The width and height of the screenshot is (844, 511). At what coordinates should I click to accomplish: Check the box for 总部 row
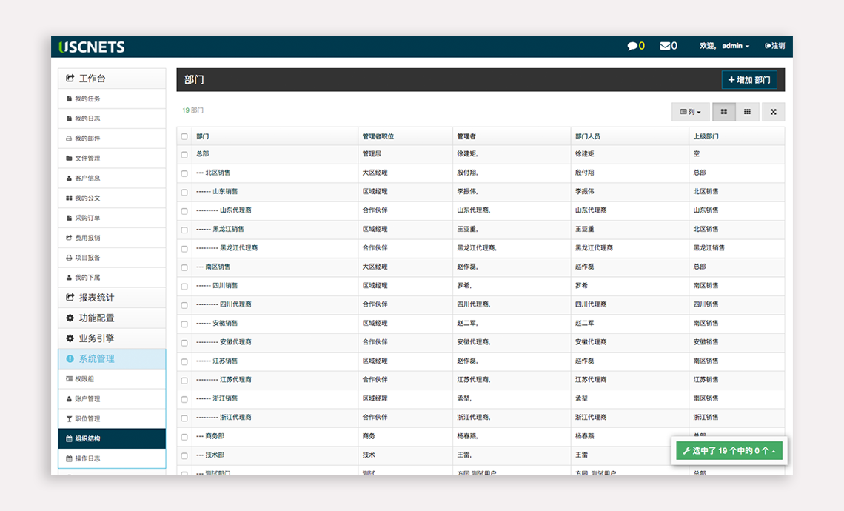tap(184, 155)
